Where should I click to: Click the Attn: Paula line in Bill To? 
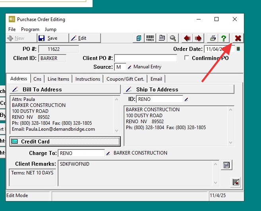click(23, 99)
